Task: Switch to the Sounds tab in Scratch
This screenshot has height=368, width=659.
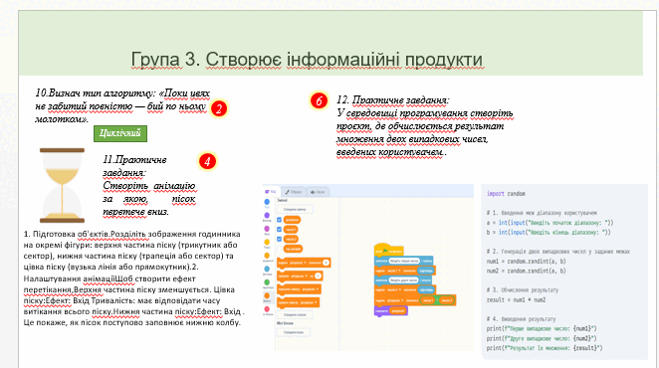Action: click(318, 192)
